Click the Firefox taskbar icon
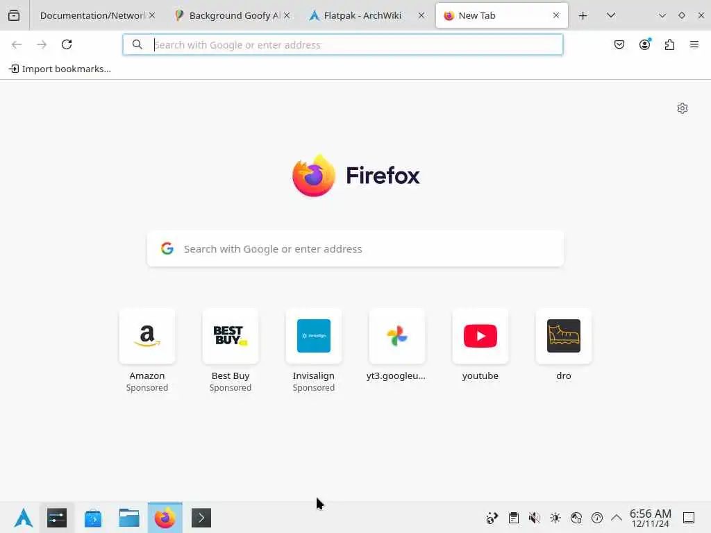The width and height of the screenshot is (711, 533). (x=165, y=518)
